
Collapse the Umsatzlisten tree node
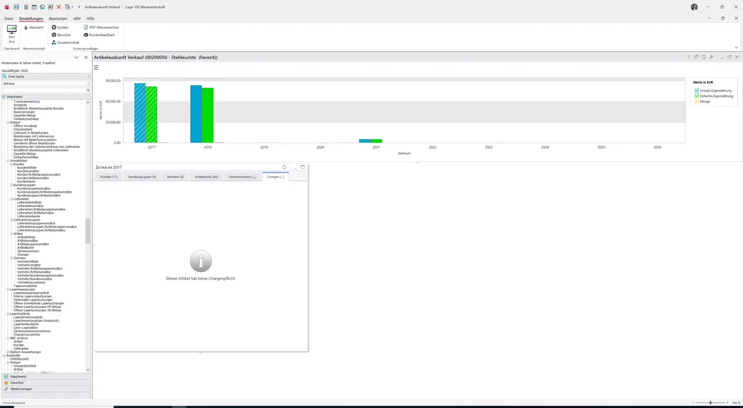point(8,161)
